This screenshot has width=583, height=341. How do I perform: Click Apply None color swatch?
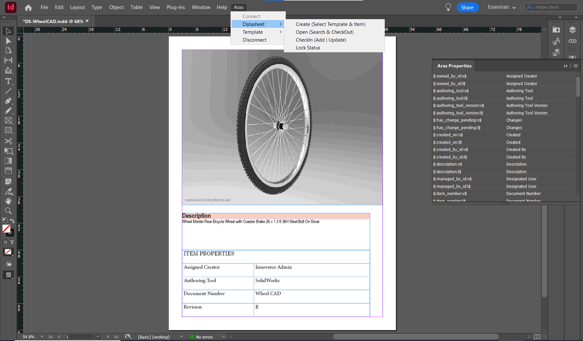(x=8, y=252)
